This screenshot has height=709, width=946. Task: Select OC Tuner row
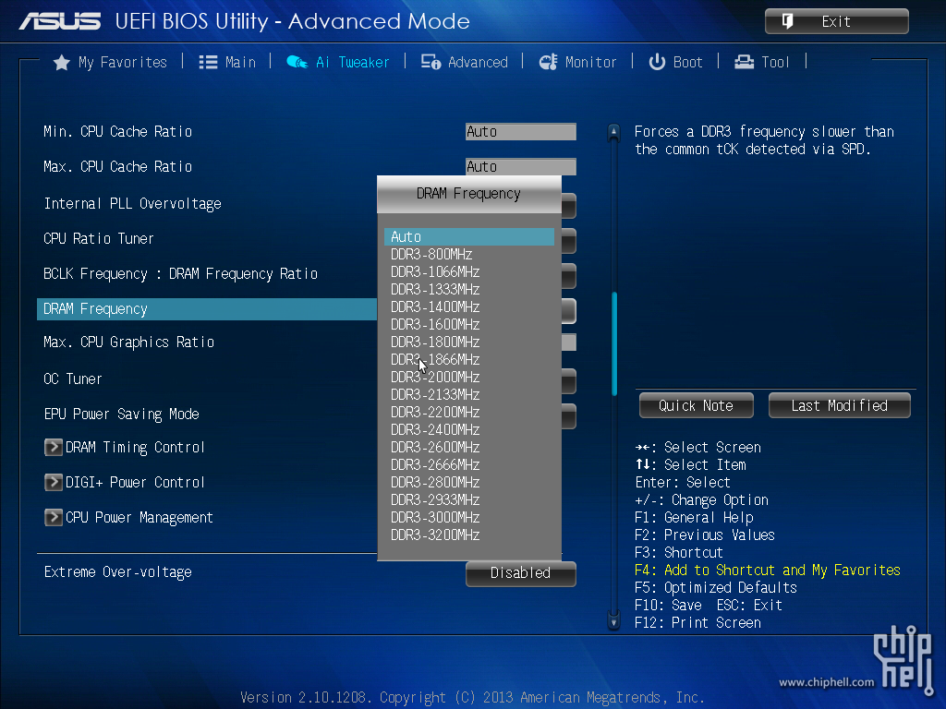point(72,379)
